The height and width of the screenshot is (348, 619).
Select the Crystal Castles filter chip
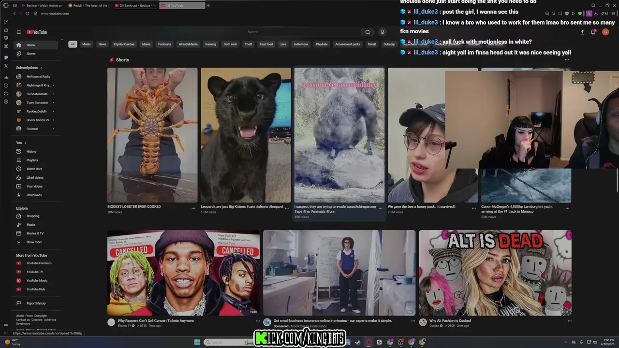124,44
